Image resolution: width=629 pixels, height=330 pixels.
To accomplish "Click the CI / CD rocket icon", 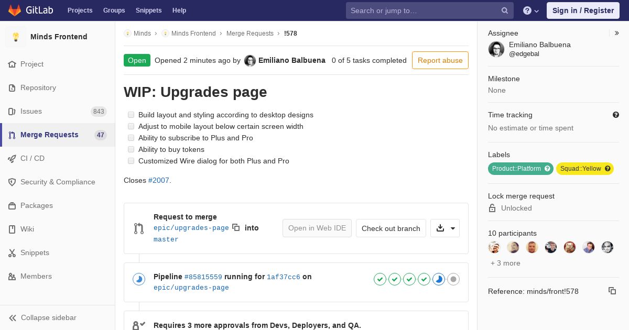I will click(12, 158).
